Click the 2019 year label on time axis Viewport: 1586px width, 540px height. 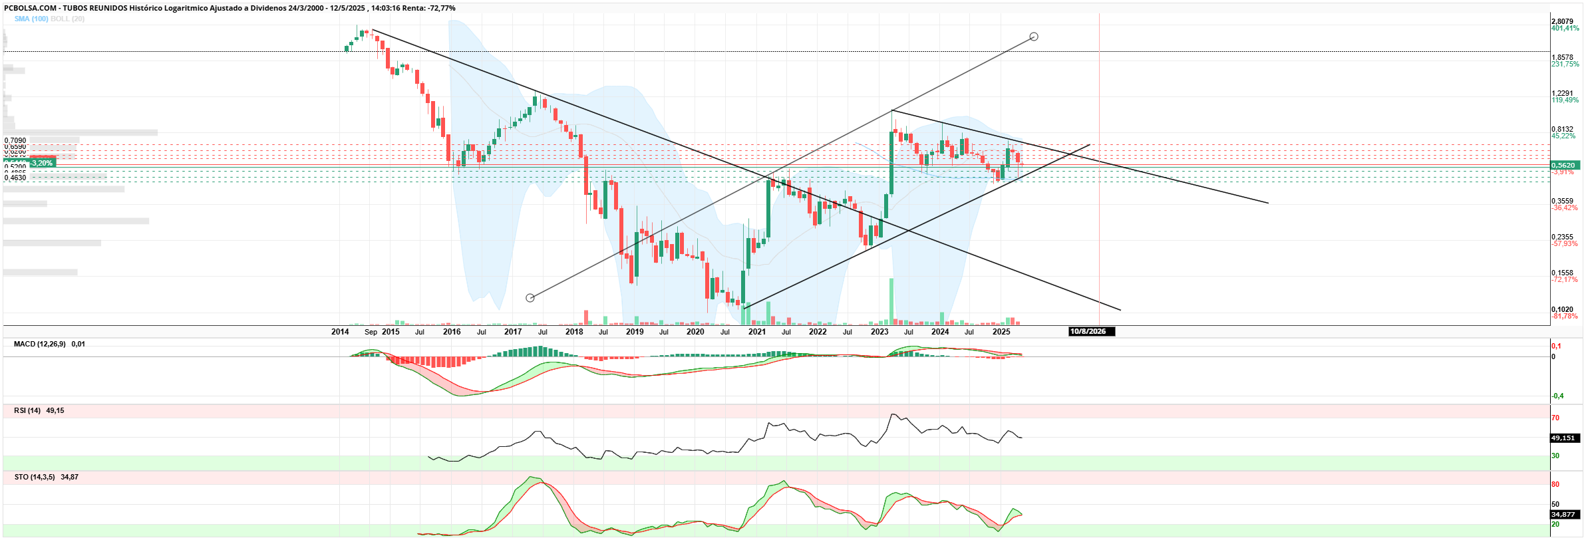tap(635, 331)
